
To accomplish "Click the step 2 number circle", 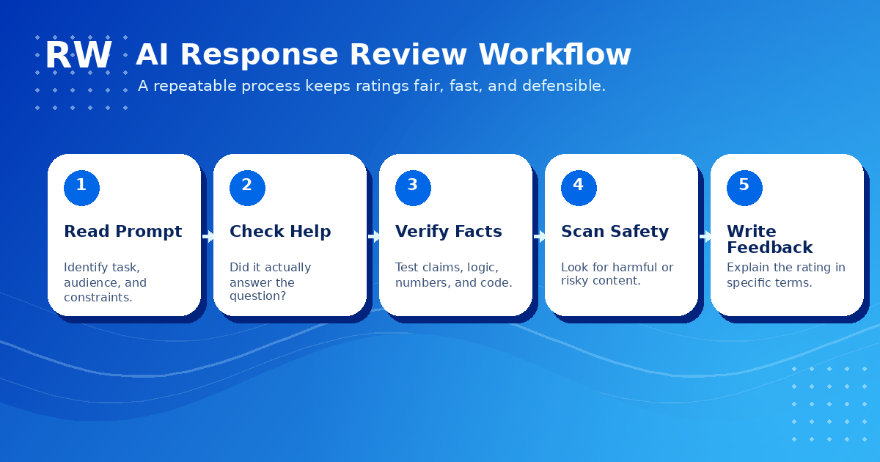I will [247, 188].
